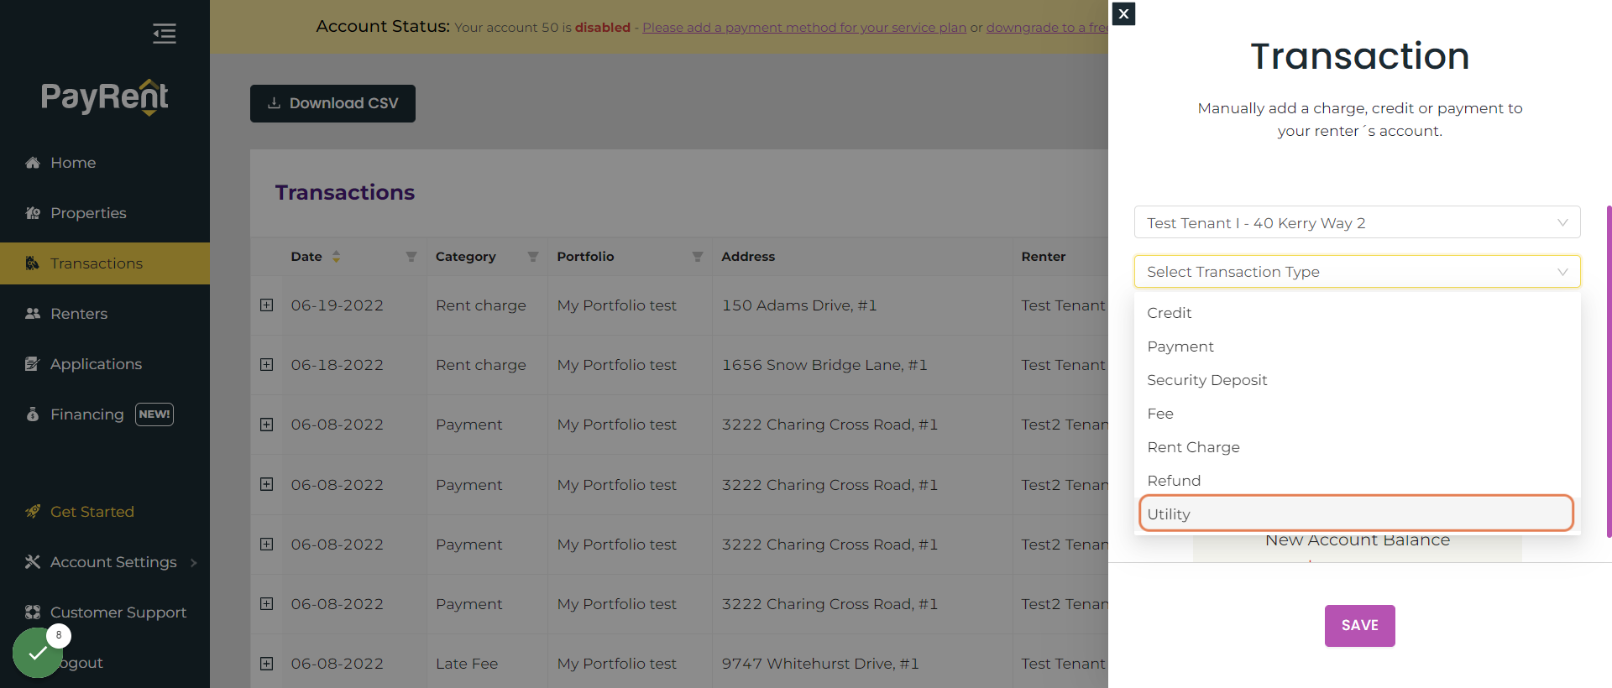
Task: Filter the Category column
Action: (x=533, y=257)
